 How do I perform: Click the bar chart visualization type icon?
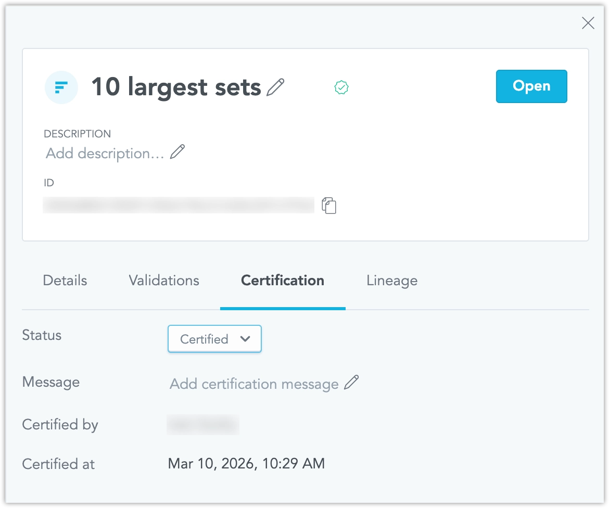61,87
